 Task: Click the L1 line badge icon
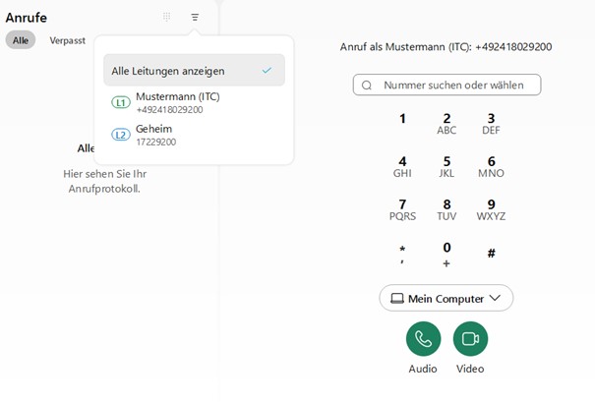121,102
